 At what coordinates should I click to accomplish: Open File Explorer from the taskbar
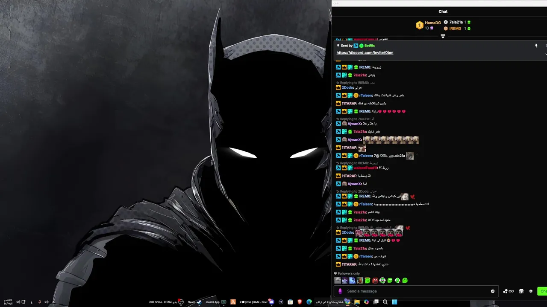pyautogui.click(x=357, y=302)
